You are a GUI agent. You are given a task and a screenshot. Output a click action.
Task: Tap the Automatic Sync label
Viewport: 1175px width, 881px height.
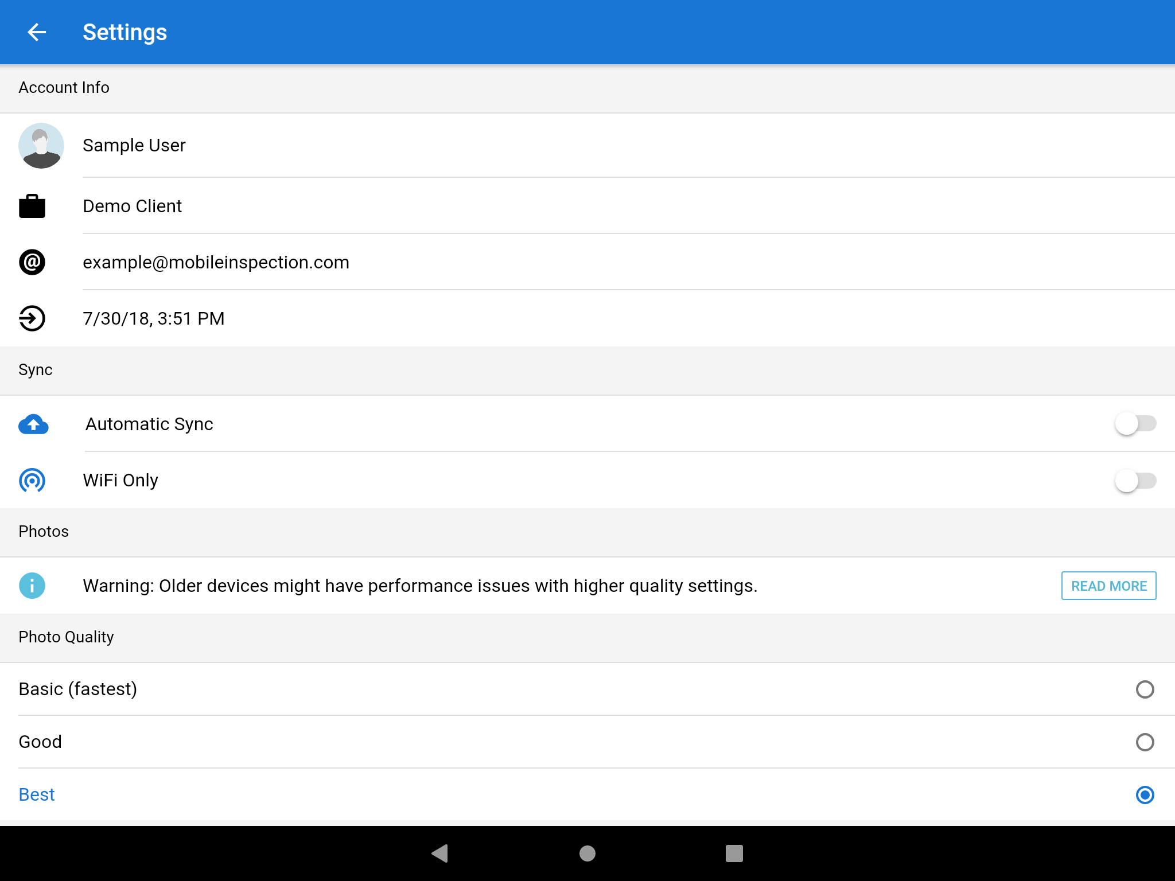pyautogui.click(x=149, y=424)
